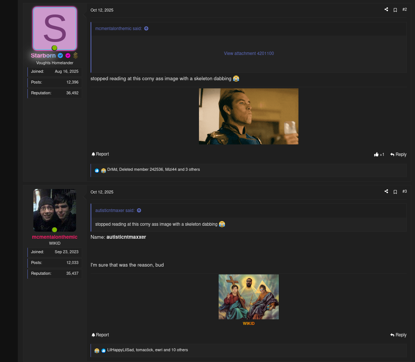The height and width of the screenshot is (362, 415).
Task: Open DrMd reaction list on post #2
Action: [154, 169]
